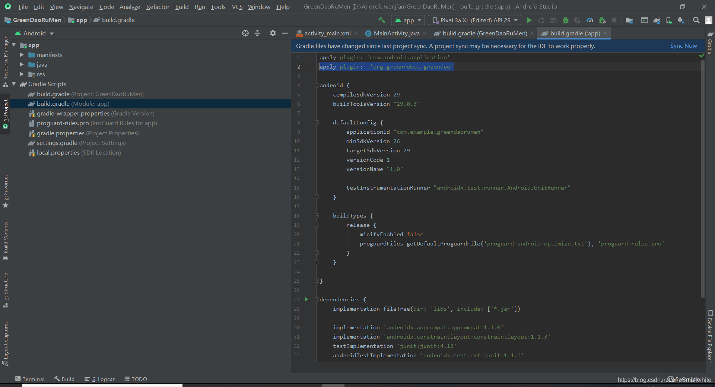Open Android project view dropdown
The image size is (715, 387).
pyautogui.click(x=34, y=33)
